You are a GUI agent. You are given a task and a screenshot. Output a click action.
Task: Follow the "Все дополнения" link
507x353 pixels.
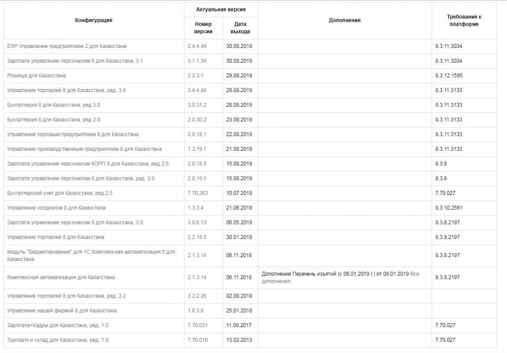point(340,277)
